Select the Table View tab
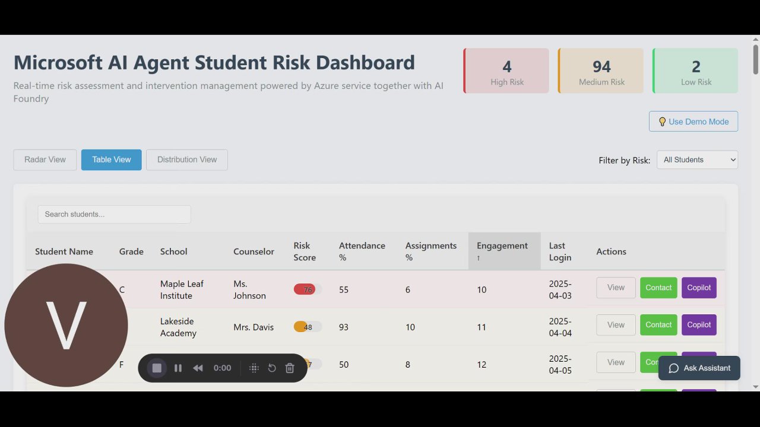The image size is (760, 427). (112, 160)
